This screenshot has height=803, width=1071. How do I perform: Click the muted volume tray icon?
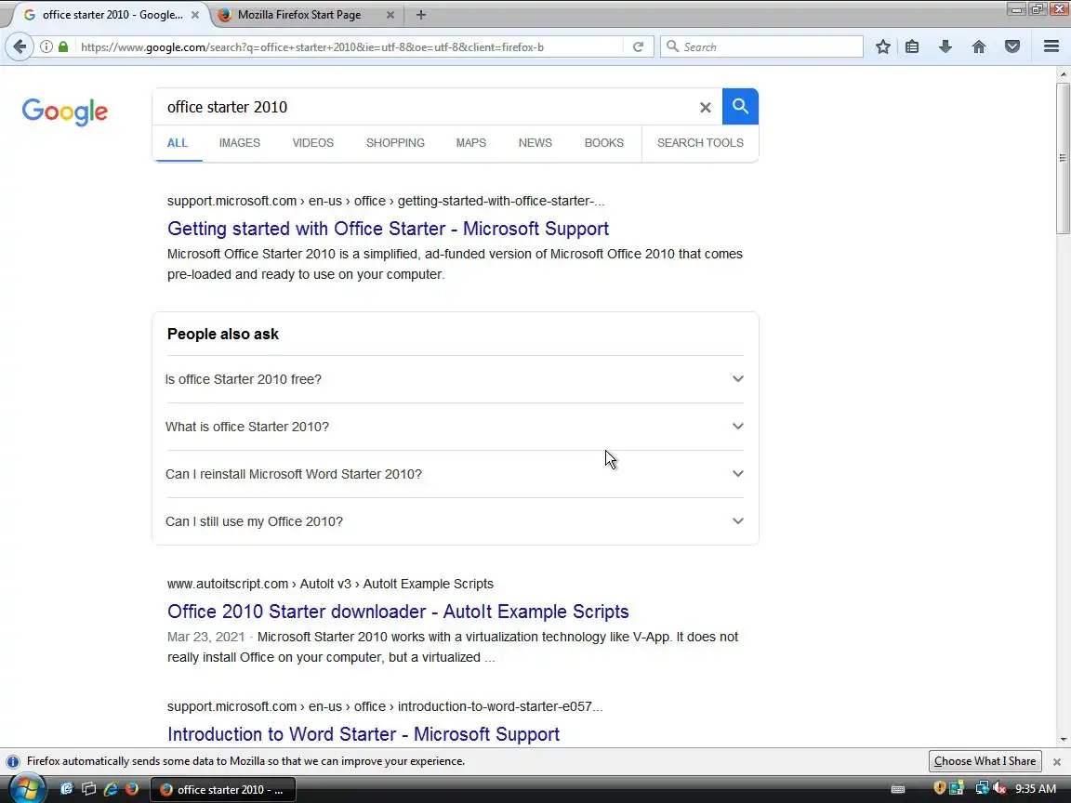click(x=999, y=789)
